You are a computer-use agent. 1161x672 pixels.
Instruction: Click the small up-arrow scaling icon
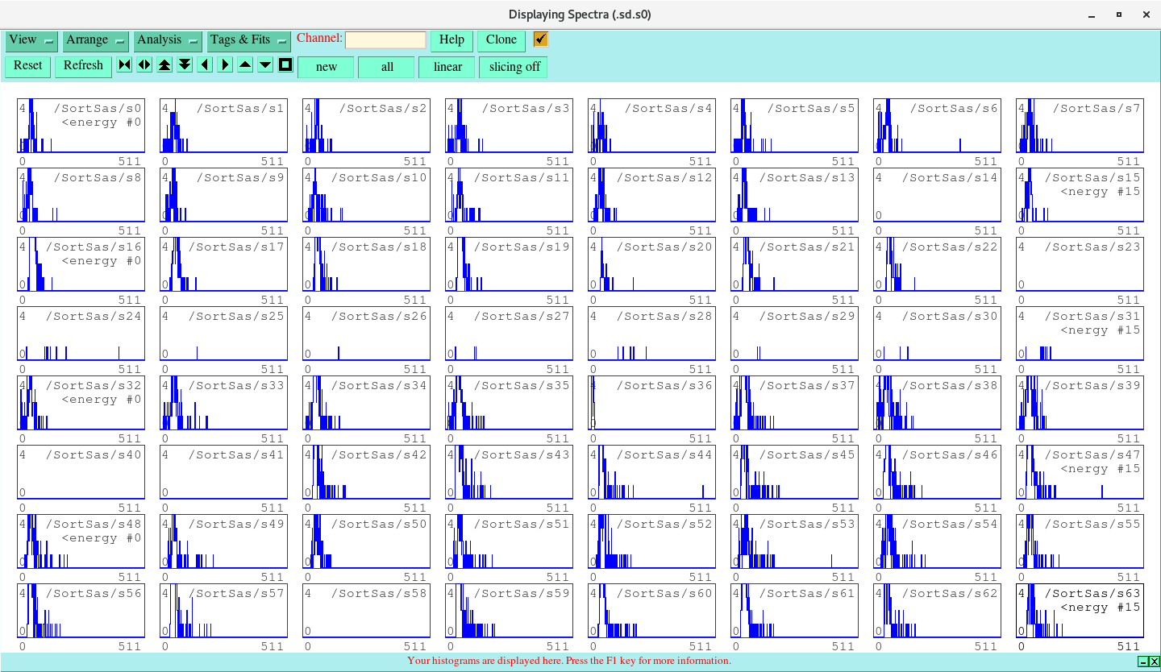pyautogui.click(x=244, y=65)
